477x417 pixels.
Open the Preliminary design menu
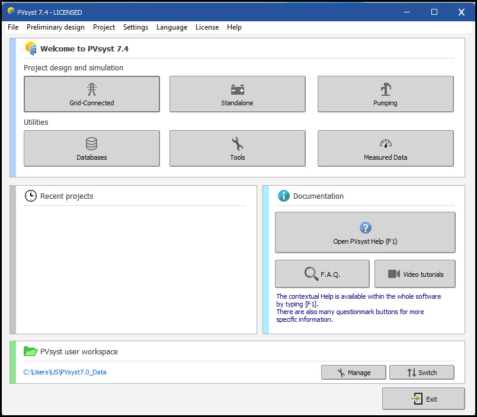tap(56, 27)
